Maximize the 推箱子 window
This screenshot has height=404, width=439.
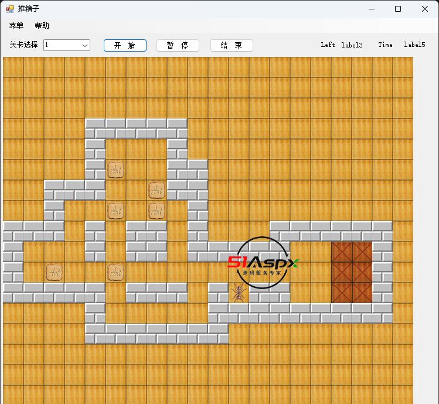click(398, 9)
